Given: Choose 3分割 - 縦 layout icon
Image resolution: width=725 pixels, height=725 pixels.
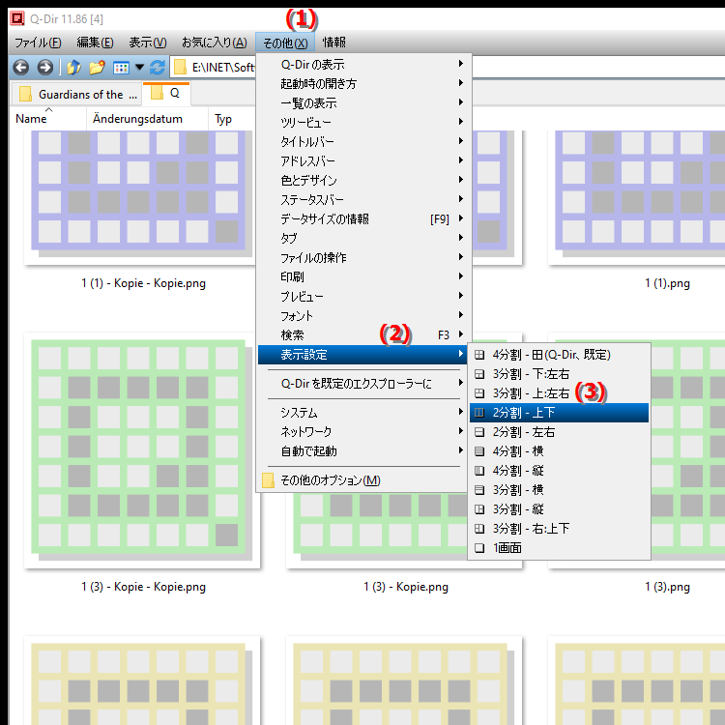Looking at the screenshot, I should tap(479, 509).
